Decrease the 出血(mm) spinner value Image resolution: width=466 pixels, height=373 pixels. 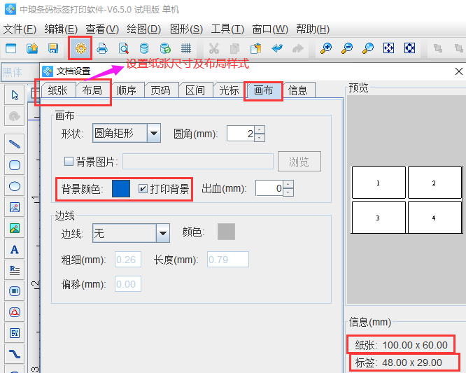[288, 192]
